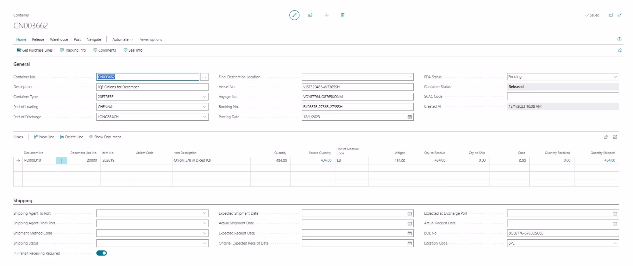Viewport: 633px width, 266px height.
Task: Collapse the General section header
Action: [x=22, y=64]
